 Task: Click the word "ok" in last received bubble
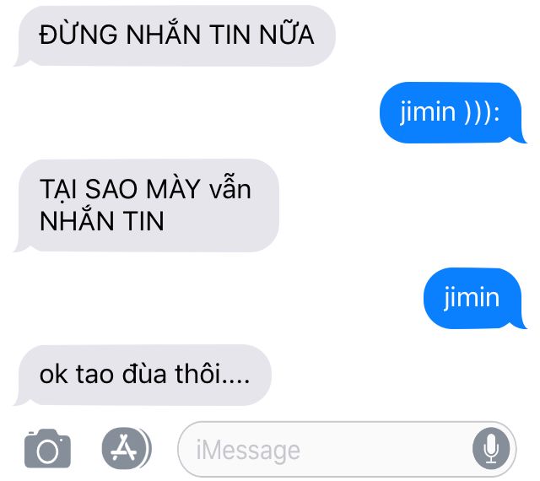(x=53, y=374)
